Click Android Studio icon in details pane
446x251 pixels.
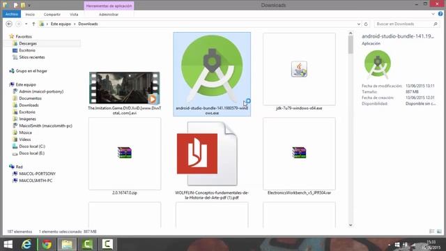coord(378,64)
